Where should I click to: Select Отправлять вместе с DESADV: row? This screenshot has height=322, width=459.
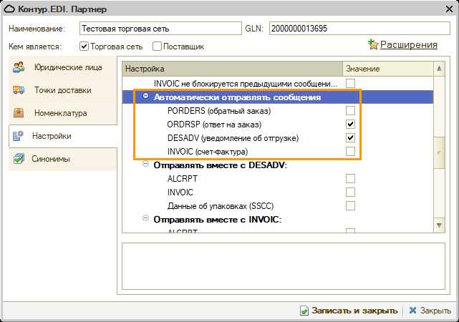pos(278,165)
